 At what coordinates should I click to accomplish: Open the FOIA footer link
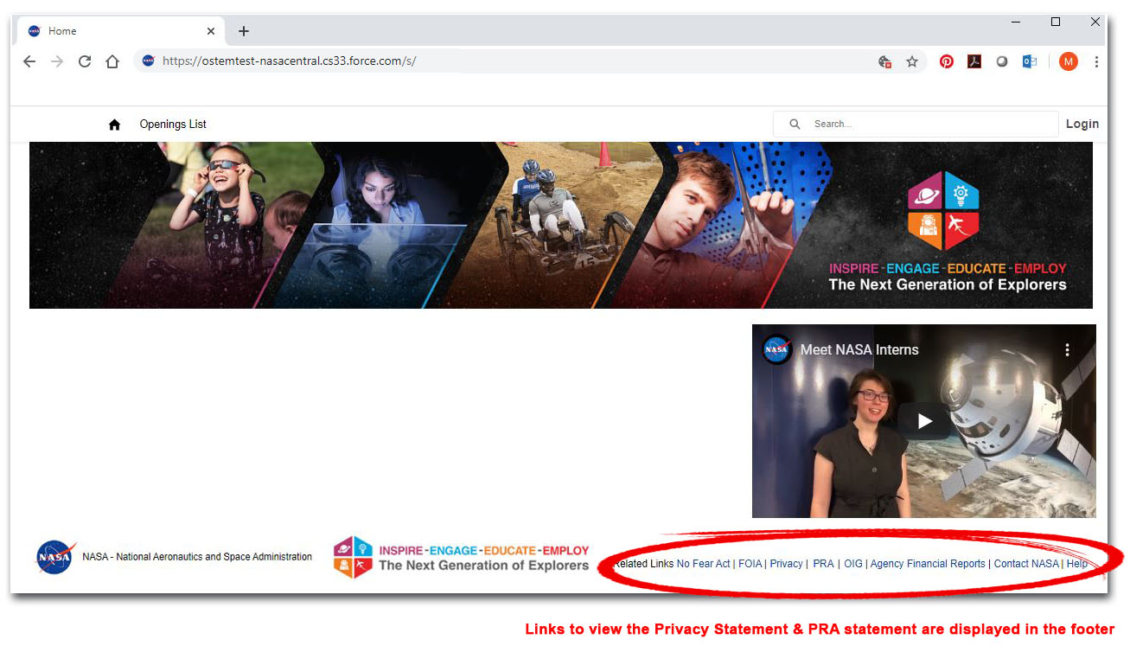[750, 564]
